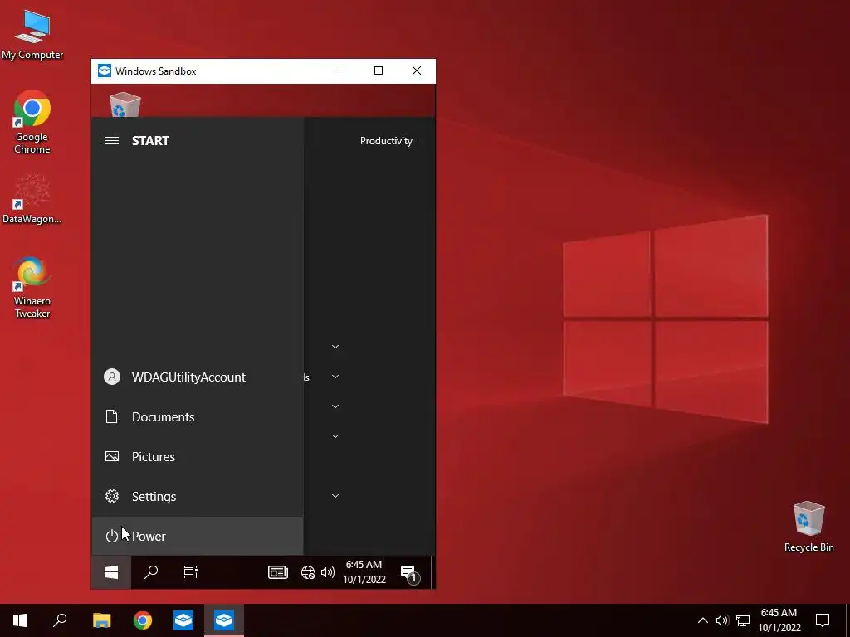The width and height of the screenshot is (850, 637).
Task: Open File Explorer from the host taskbar
Action: pos(101,620)
